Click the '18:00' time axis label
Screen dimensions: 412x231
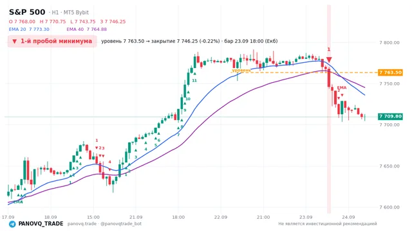tap(178, 217)
